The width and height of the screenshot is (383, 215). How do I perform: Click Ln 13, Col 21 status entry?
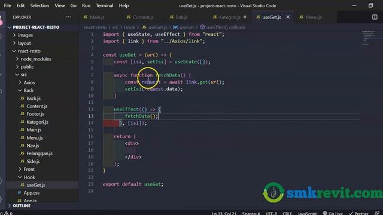click(x=224, y=213)
